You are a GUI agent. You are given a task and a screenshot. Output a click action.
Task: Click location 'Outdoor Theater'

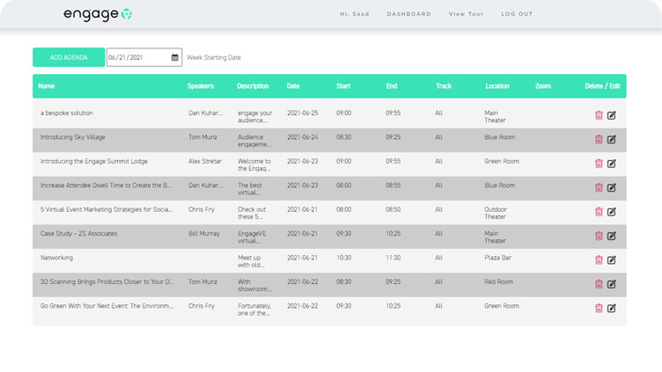click(496, 213)
